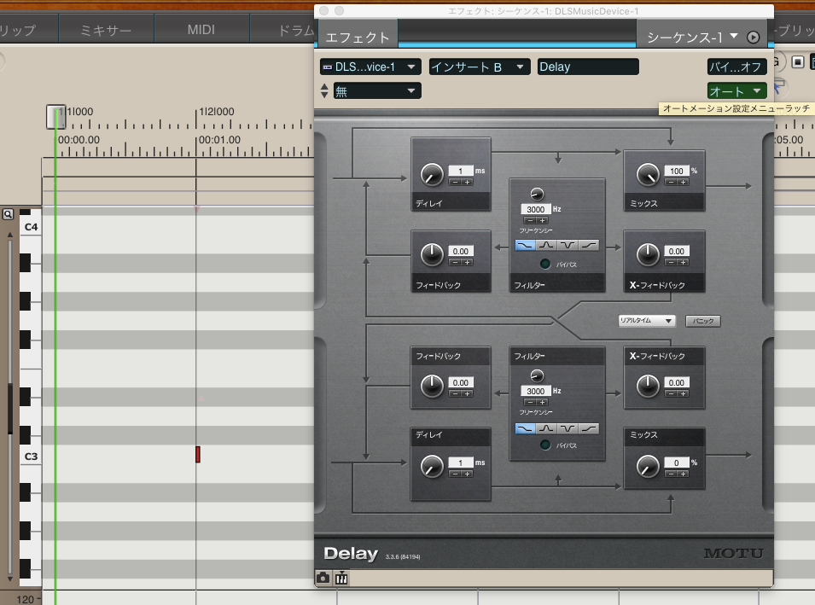Switch to the ミキサー tab
Screen dimensions: 815x605
point(106,30)
